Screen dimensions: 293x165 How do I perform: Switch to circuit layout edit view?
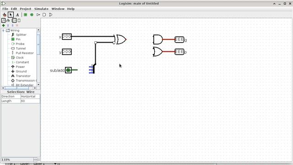click(14, 20)
